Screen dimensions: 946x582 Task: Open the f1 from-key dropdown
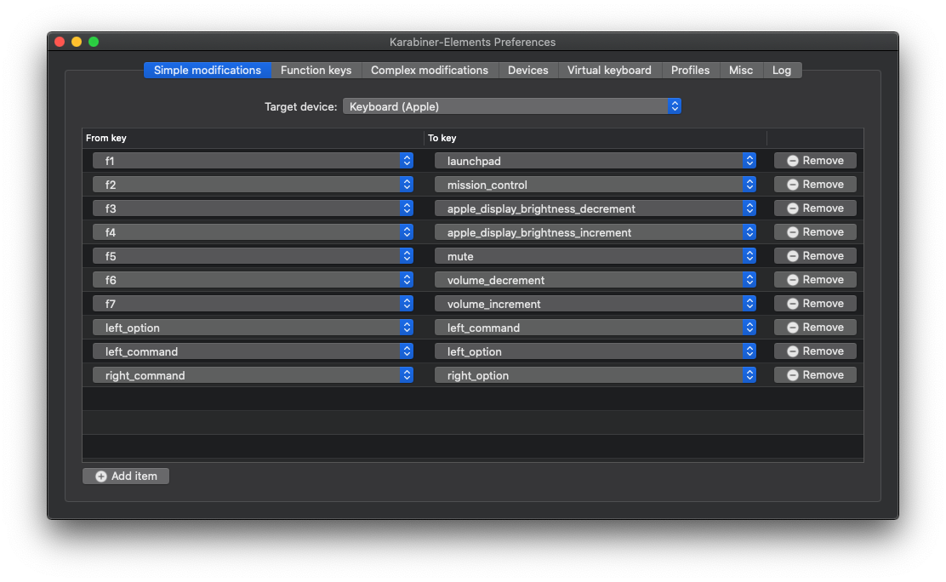(253, 161)
